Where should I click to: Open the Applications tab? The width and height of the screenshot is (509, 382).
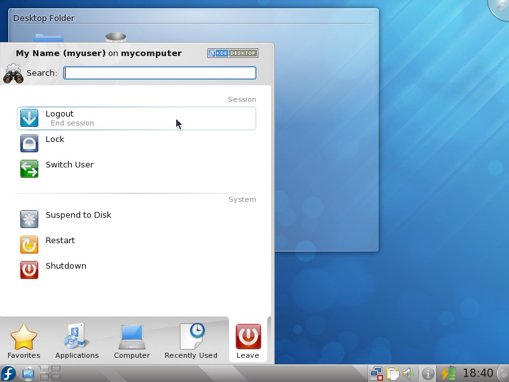tap(77, 341)
